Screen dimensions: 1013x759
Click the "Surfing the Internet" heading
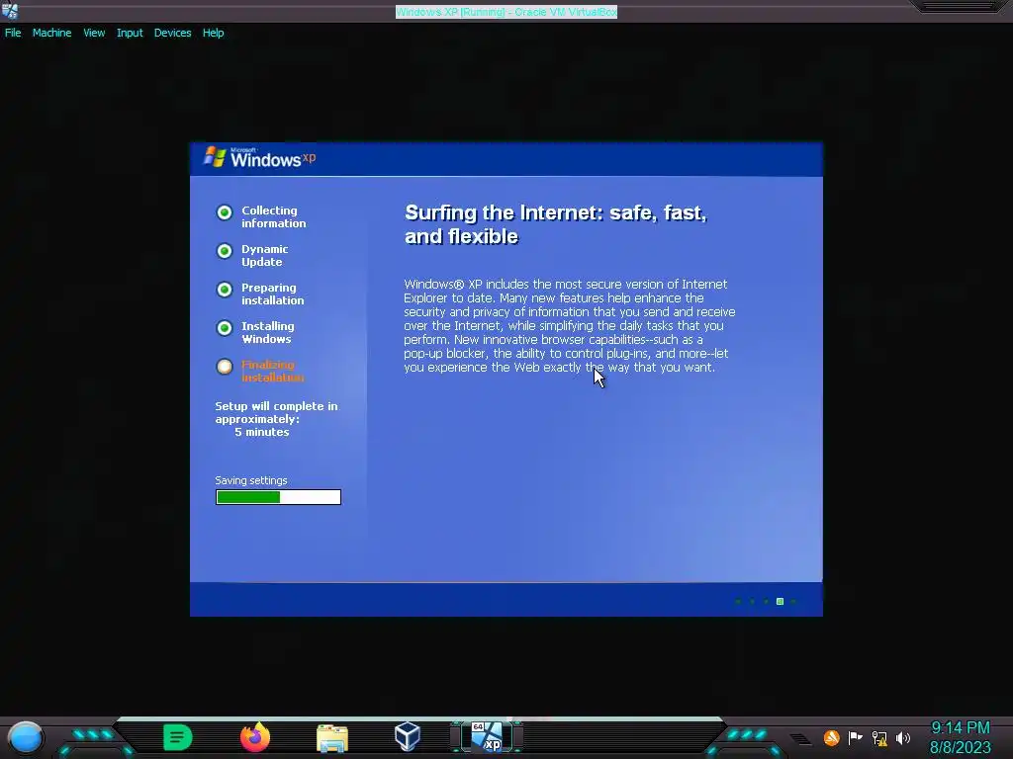pyautogui.click(x=556, y=224)
